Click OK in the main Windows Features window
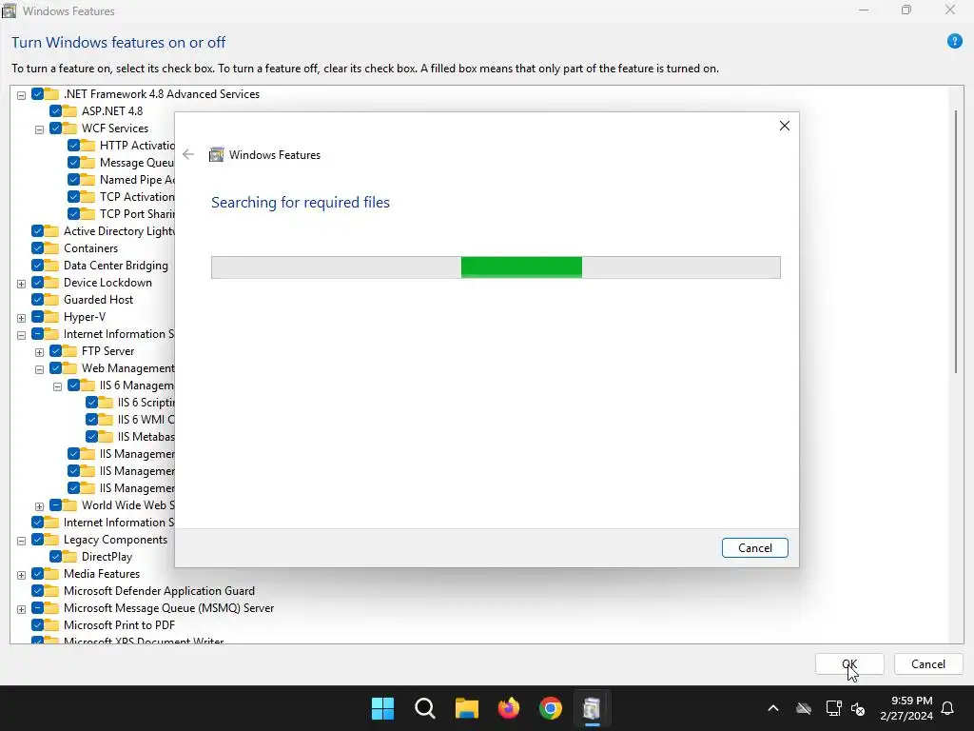974x731 pixels. pyautogui.click(x=849, y=663)
